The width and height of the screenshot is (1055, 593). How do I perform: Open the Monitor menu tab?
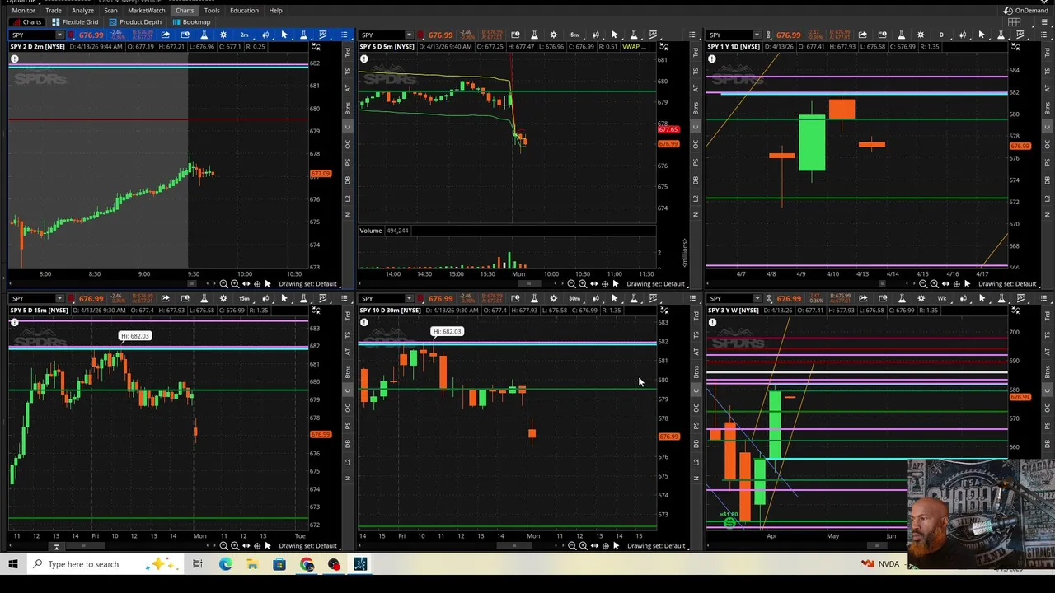pos(23,11)
